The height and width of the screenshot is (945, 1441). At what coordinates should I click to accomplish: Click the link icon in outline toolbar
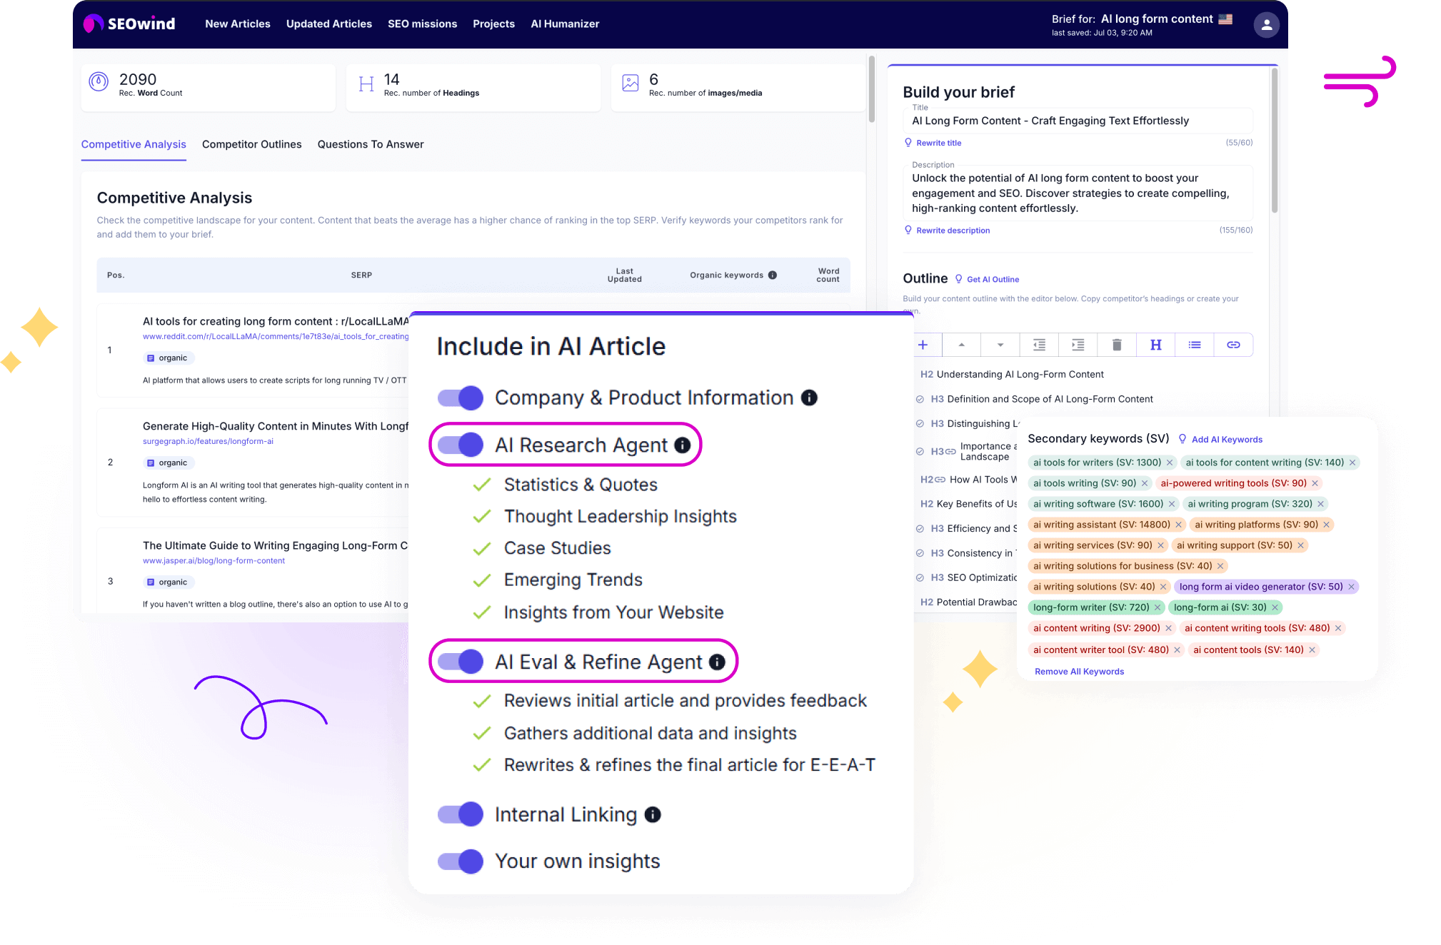(1233, 345)
